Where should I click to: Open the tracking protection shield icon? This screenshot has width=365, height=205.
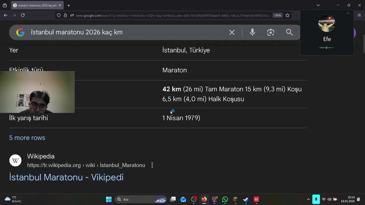[59, 15]
